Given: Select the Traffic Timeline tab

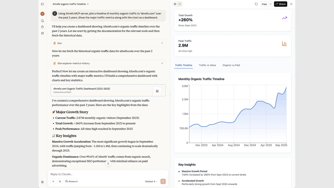Looking at the screenshot, I should coord(184,65).
